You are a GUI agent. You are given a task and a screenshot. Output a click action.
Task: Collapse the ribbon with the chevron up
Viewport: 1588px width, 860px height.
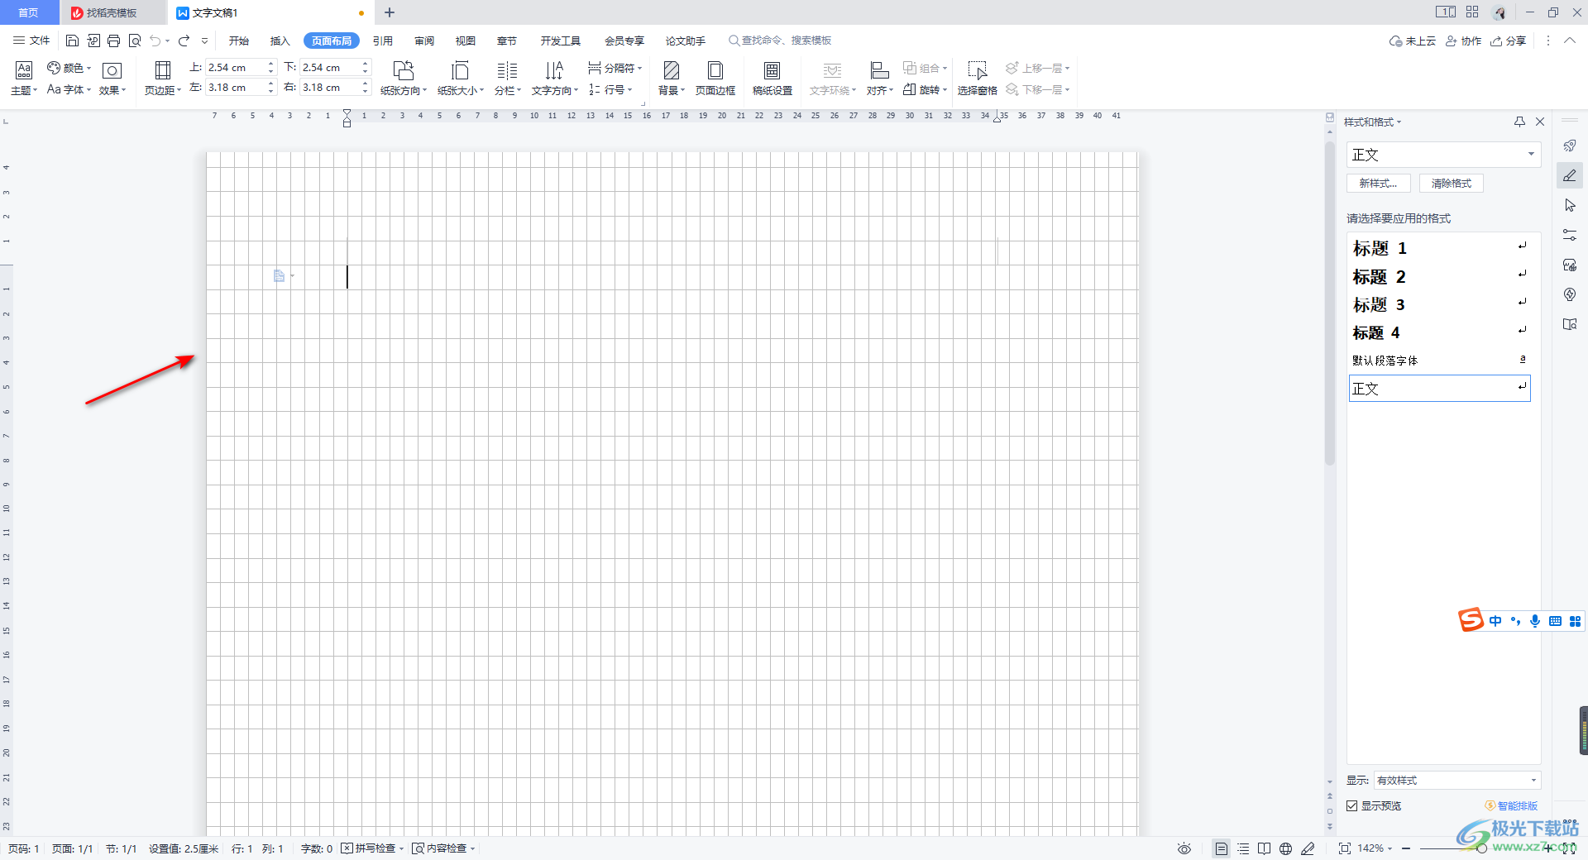tap(1569, 41)
